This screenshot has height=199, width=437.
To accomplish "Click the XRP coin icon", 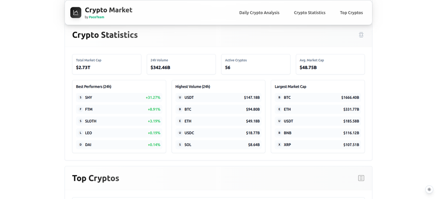I will 279,145.
